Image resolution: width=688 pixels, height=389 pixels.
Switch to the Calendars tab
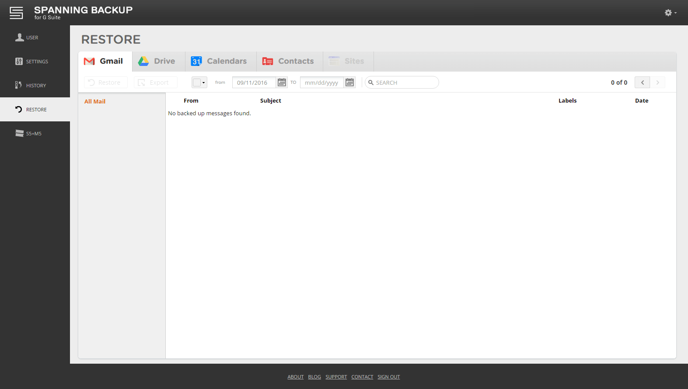[220, 62]
